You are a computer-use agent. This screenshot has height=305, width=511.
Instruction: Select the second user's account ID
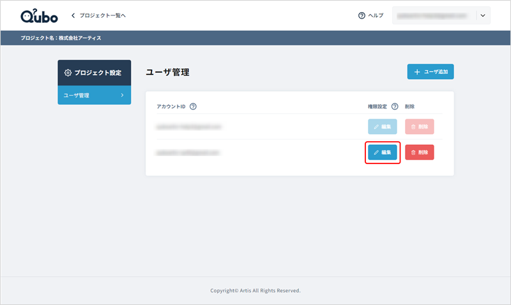(188, 152)
